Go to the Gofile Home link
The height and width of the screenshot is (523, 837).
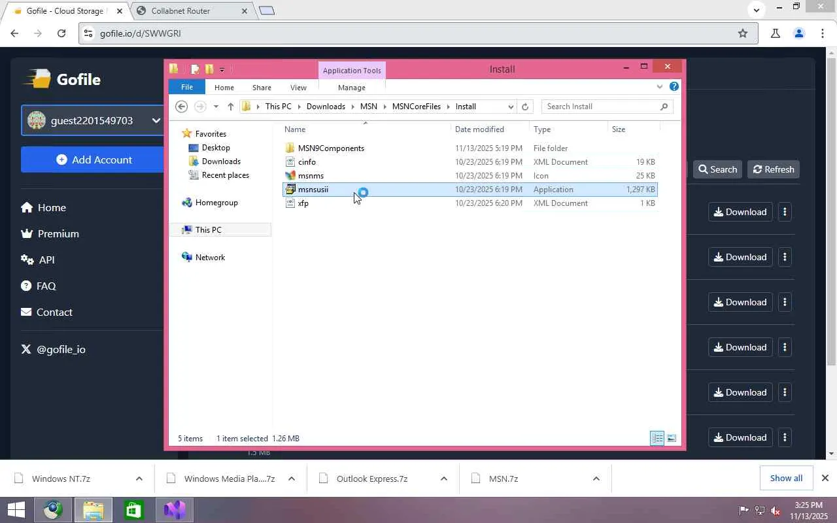(x=43, y=207)
